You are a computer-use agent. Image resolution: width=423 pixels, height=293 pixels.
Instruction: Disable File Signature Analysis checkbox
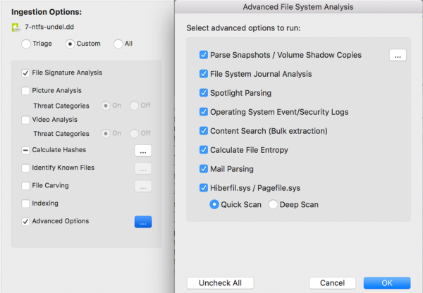pos(26,73)
